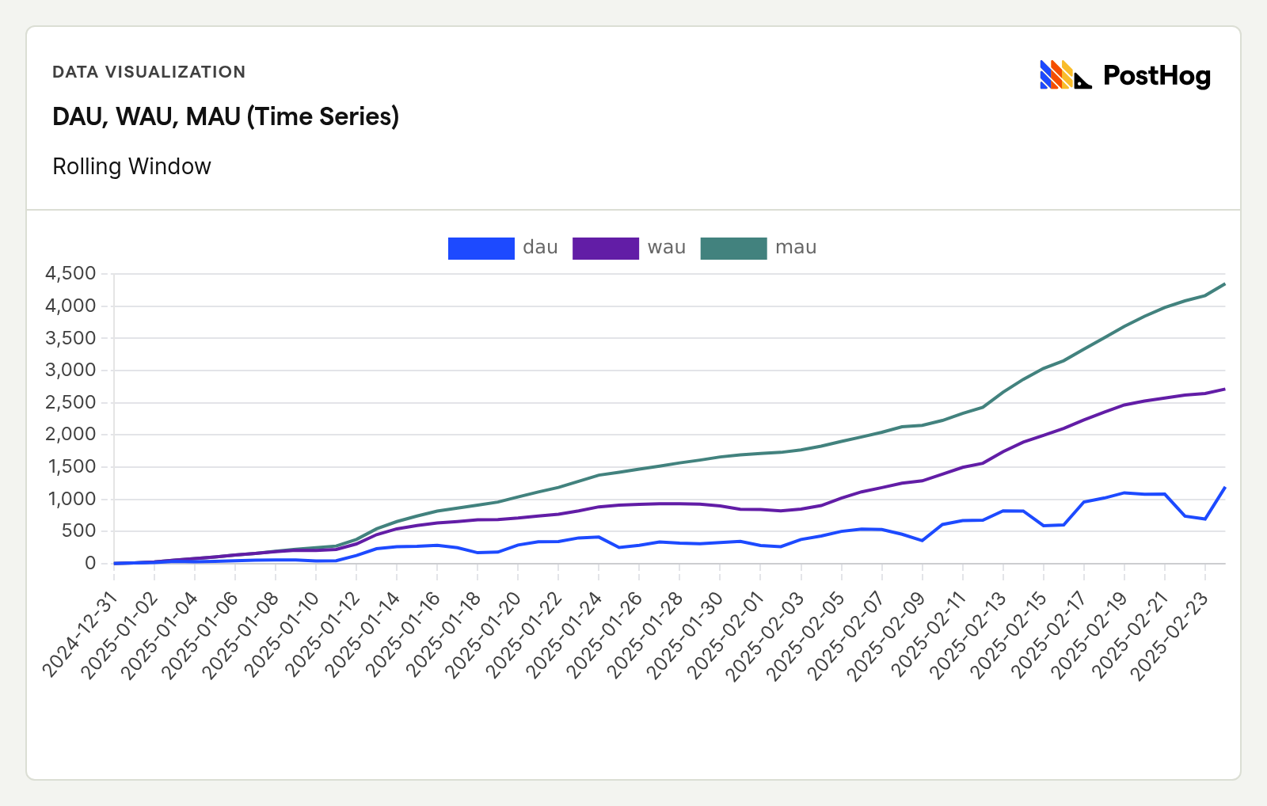Click the PostHog brand name text
Viewport: 1267px width, 806px height.
click(x=1156, y=76)
